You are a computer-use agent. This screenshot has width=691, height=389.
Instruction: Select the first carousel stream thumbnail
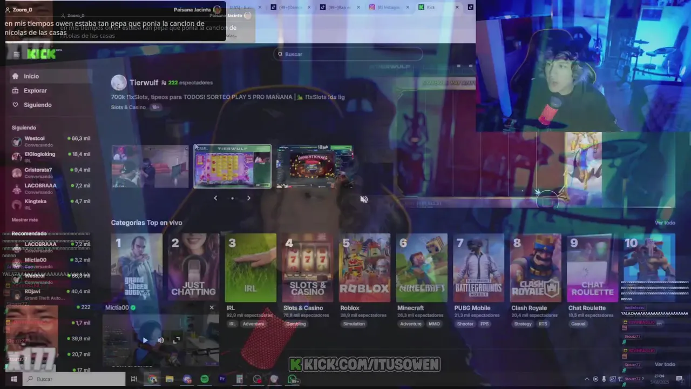click(150, 166)
